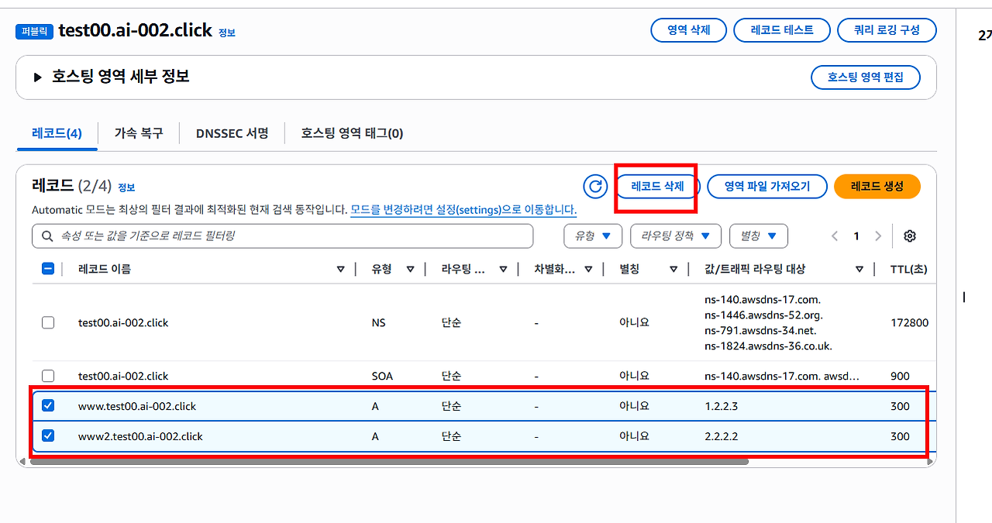Click the search magnifier icon
The image size is (992, 523).
click(x=48, y=236)
